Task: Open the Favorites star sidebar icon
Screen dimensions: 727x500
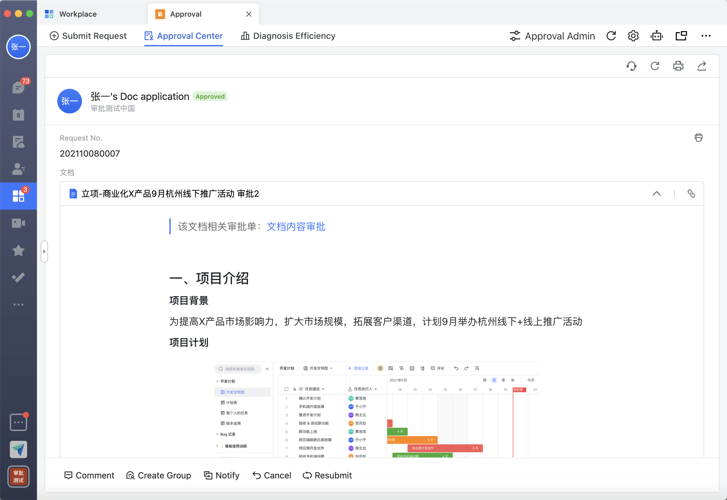Action: 18,250
